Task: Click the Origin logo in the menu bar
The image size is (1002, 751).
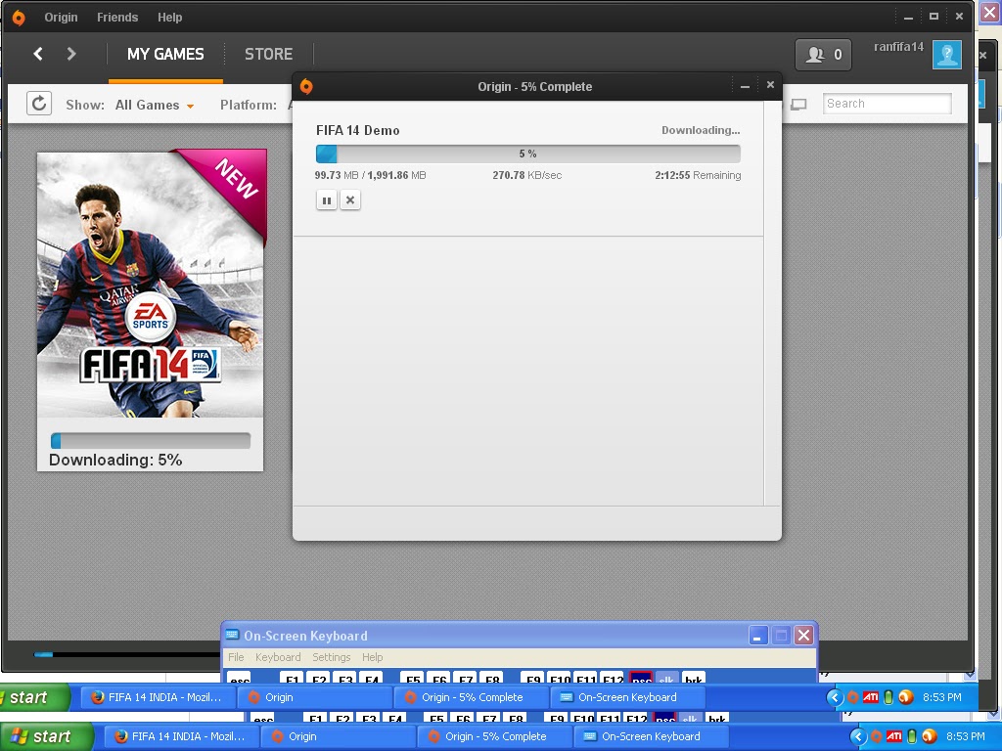Action: coord(19,18)
